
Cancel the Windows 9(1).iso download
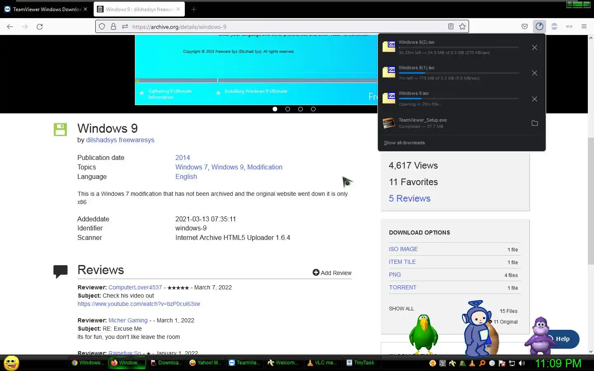coord(535,73)
